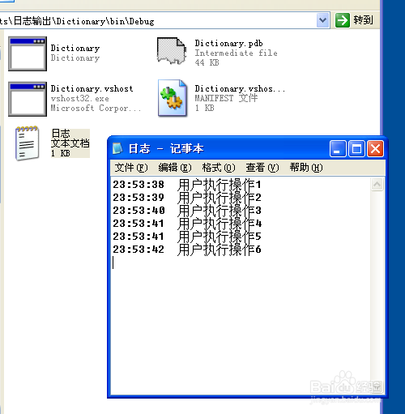Click the Microsoft Corpor... company label
The width and height of the screenshot is (405, 414).
point(96,109)
